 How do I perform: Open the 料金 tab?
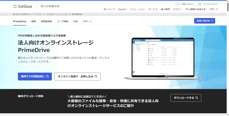pyautogui.click(x=75, y=21)
